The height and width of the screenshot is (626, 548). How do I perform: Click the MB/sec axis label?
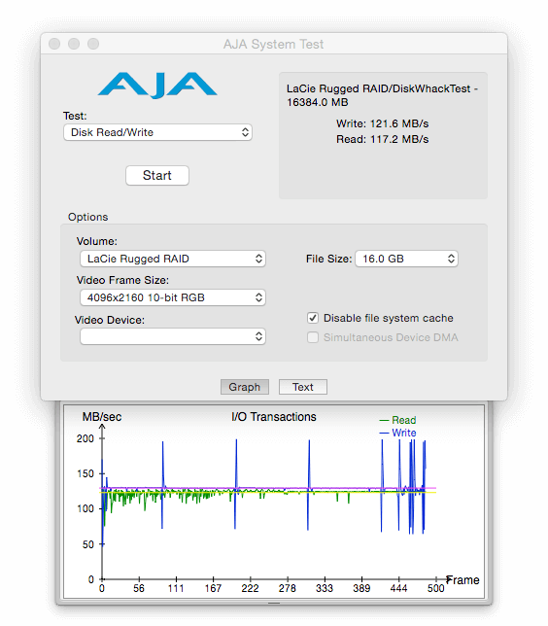(102, 417)
